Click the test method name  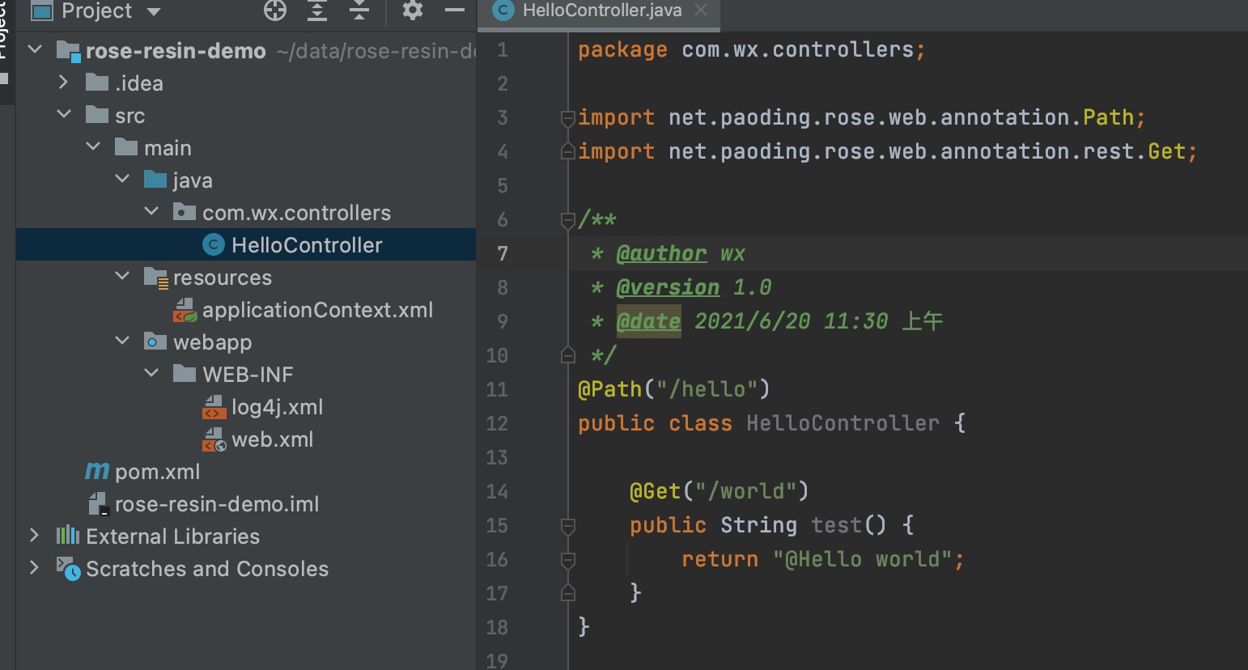836,525
